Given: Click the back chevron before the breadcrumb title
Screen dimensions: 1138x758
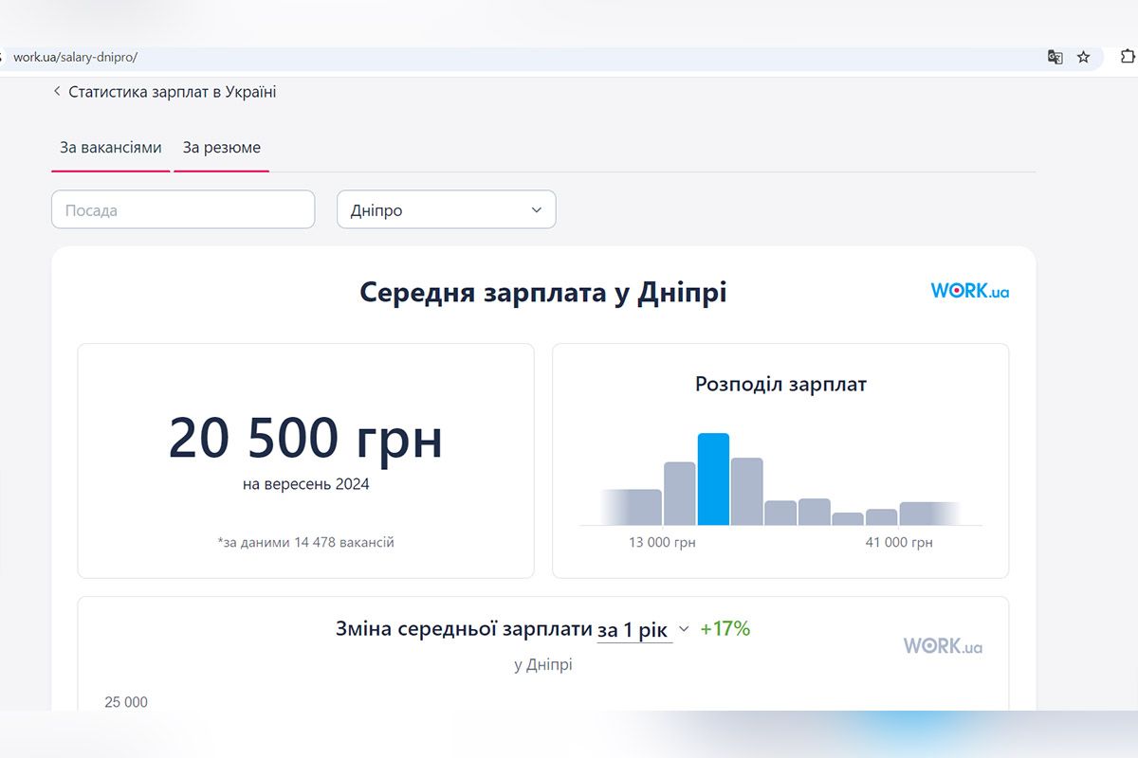Looking at the screenshot, I should pos(57,91).
